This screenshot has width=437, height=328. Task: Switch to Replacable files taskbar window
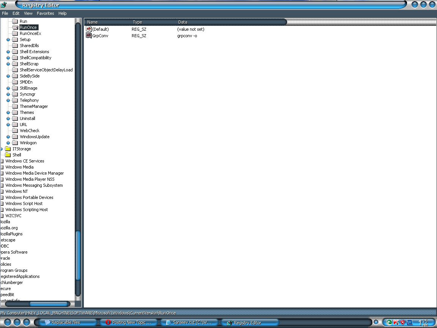click(67, 322)
